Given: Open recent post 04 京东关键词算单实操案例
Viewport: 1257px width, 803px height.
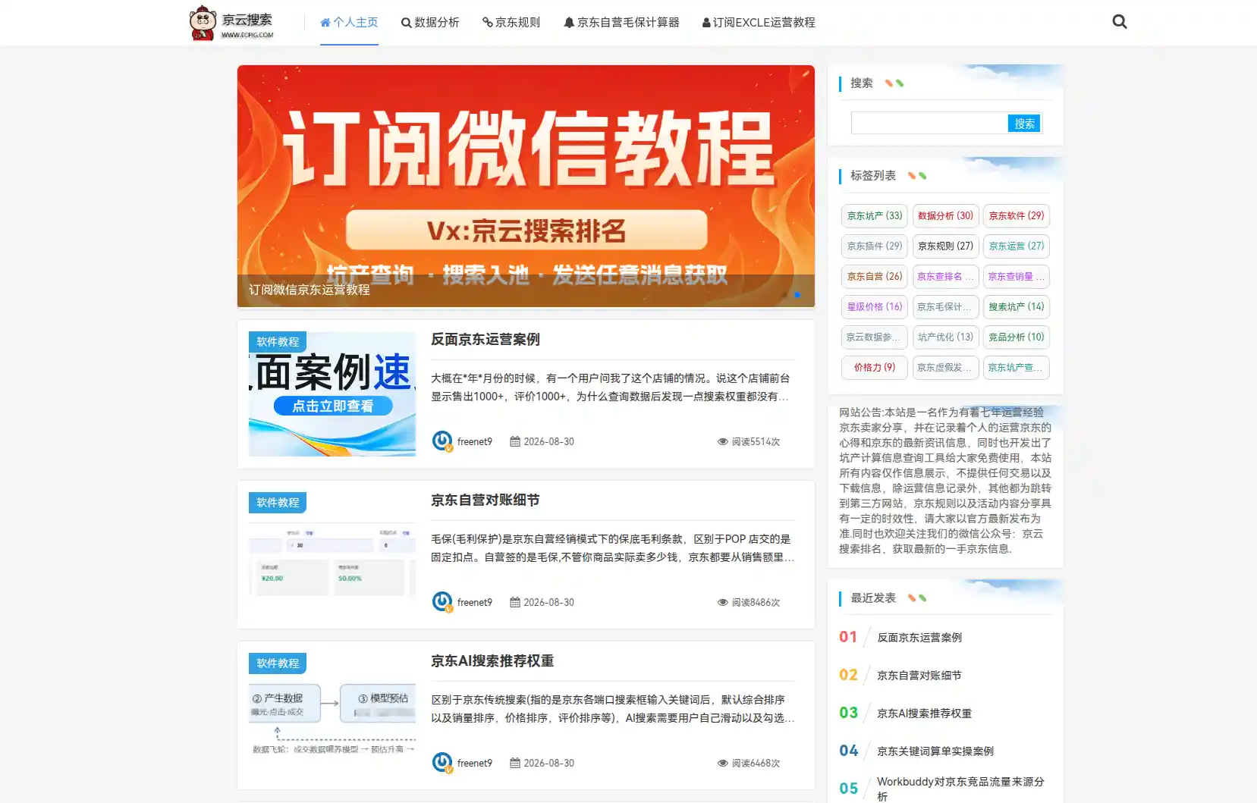Looking at the screenshot, I should [935, 751].
